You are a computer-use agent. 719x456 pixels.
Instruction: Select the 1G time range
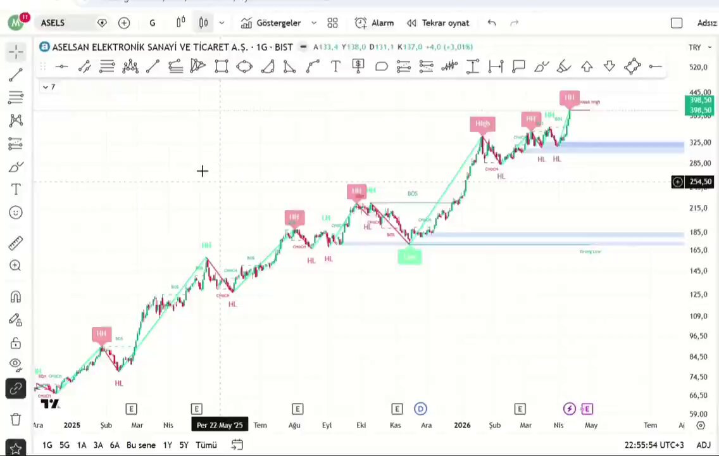pyautogui.click(x=47, y=445)
